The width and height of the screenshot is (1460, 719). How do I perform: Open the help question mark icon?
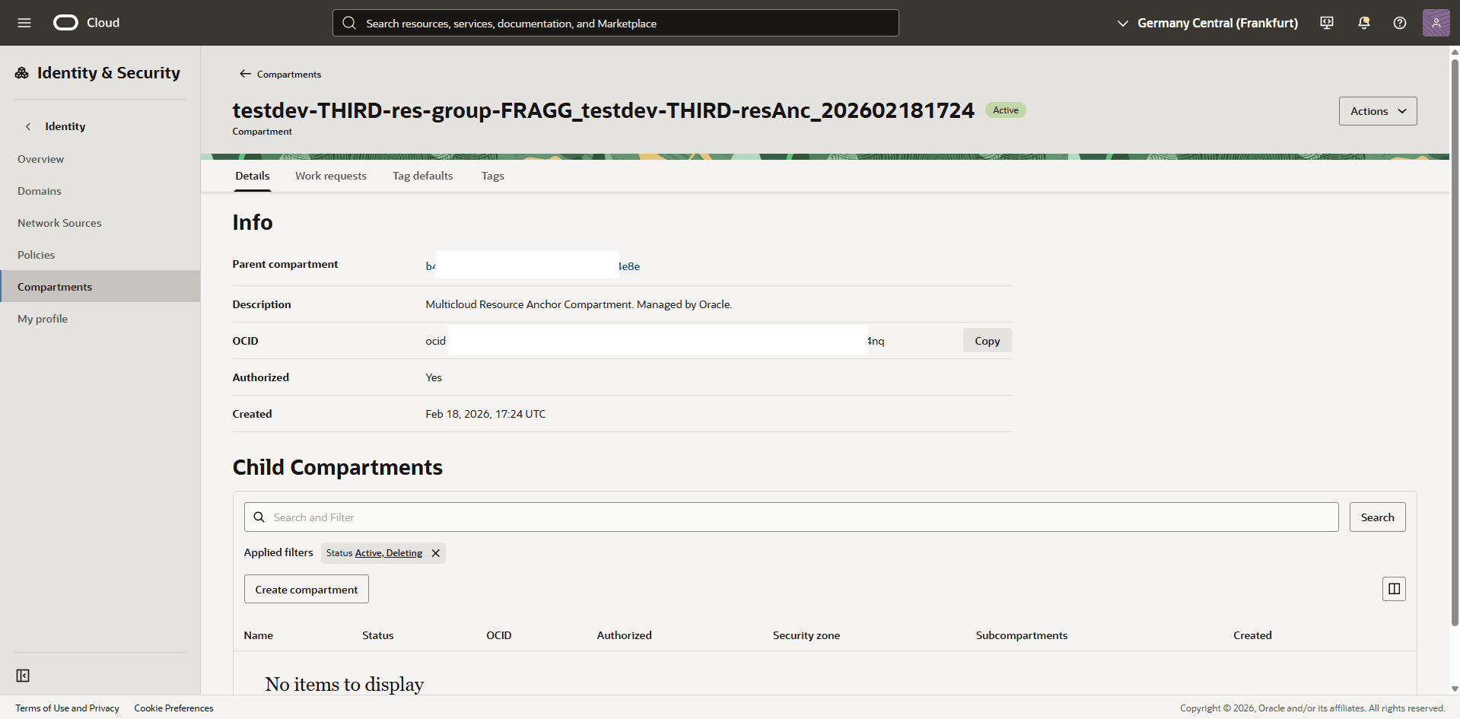click(x=1400, y=23)
